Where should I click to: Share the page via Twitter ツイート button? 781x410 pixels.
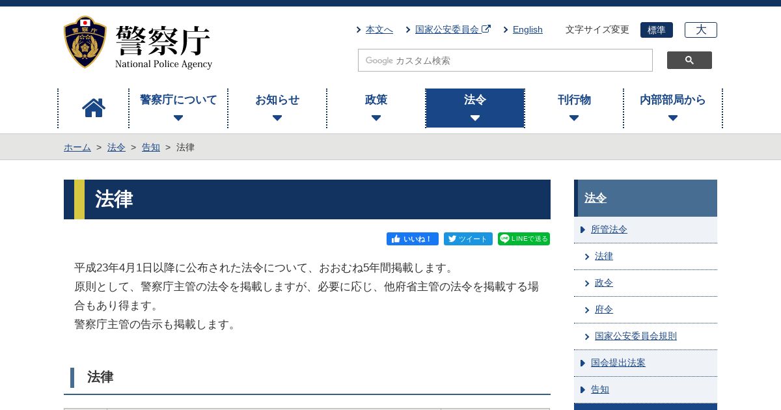(468, 239)
